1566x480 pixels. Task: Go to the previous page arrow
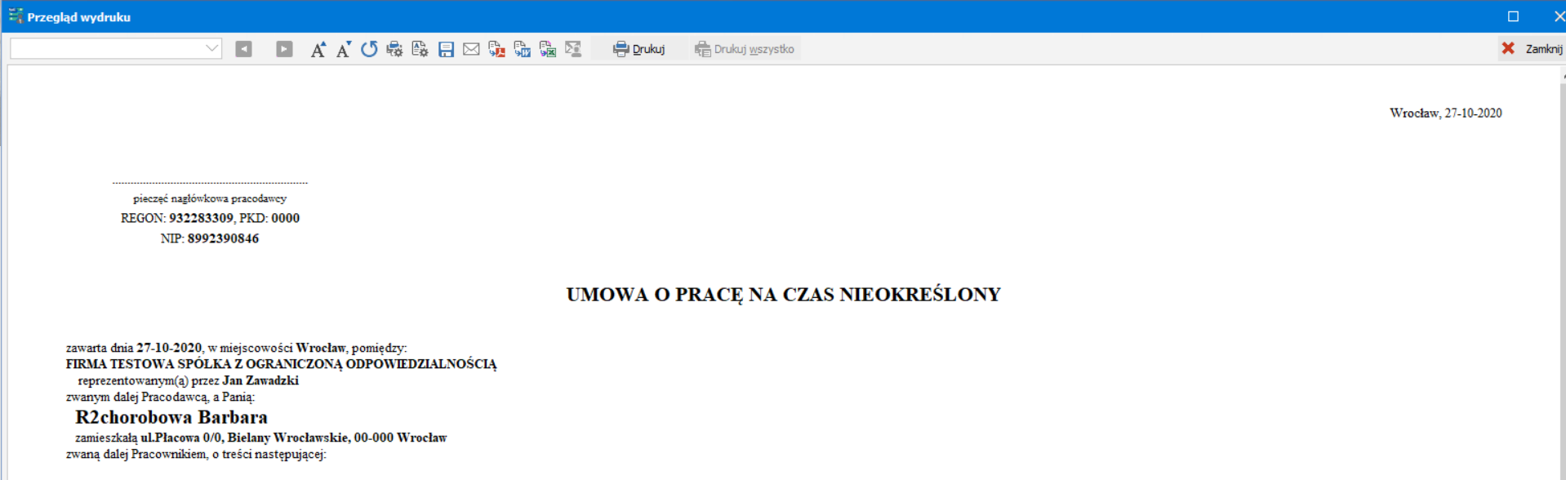(243, 49)
